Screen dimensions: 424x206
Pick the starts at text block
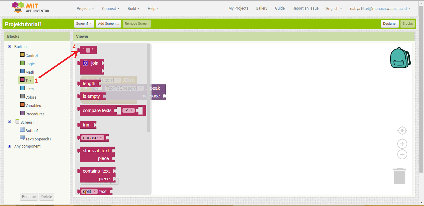(96, 154)
